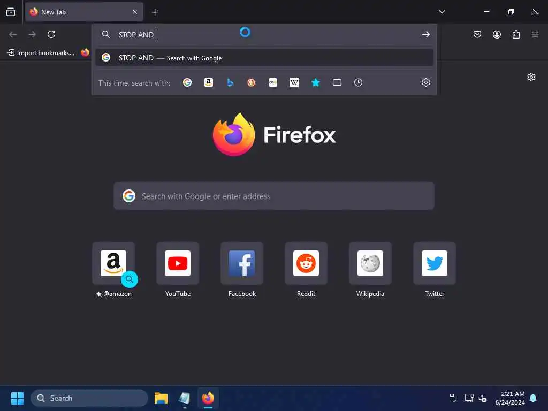Open the Reddit shortcut tile
Viewport: 548px width, 411px height.
306,263
